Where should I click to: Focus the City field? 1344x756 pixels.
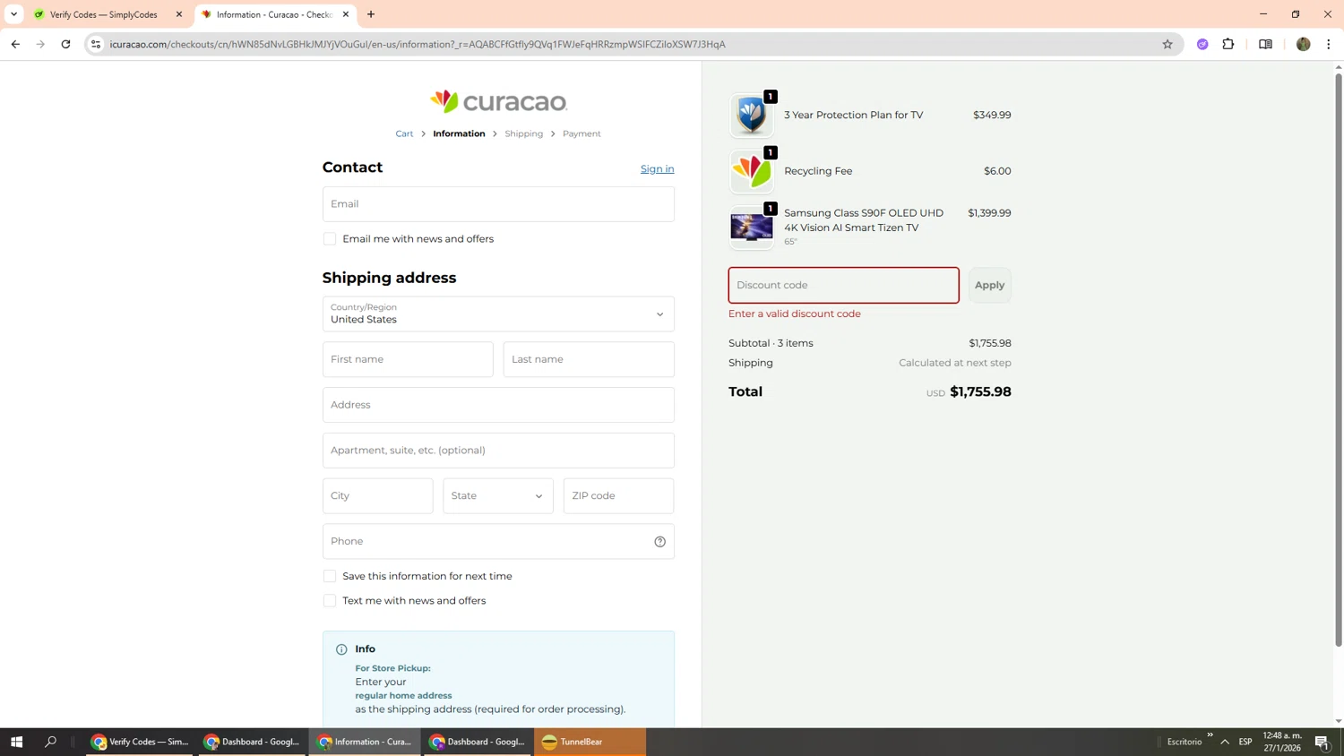[x=377, y=496]
